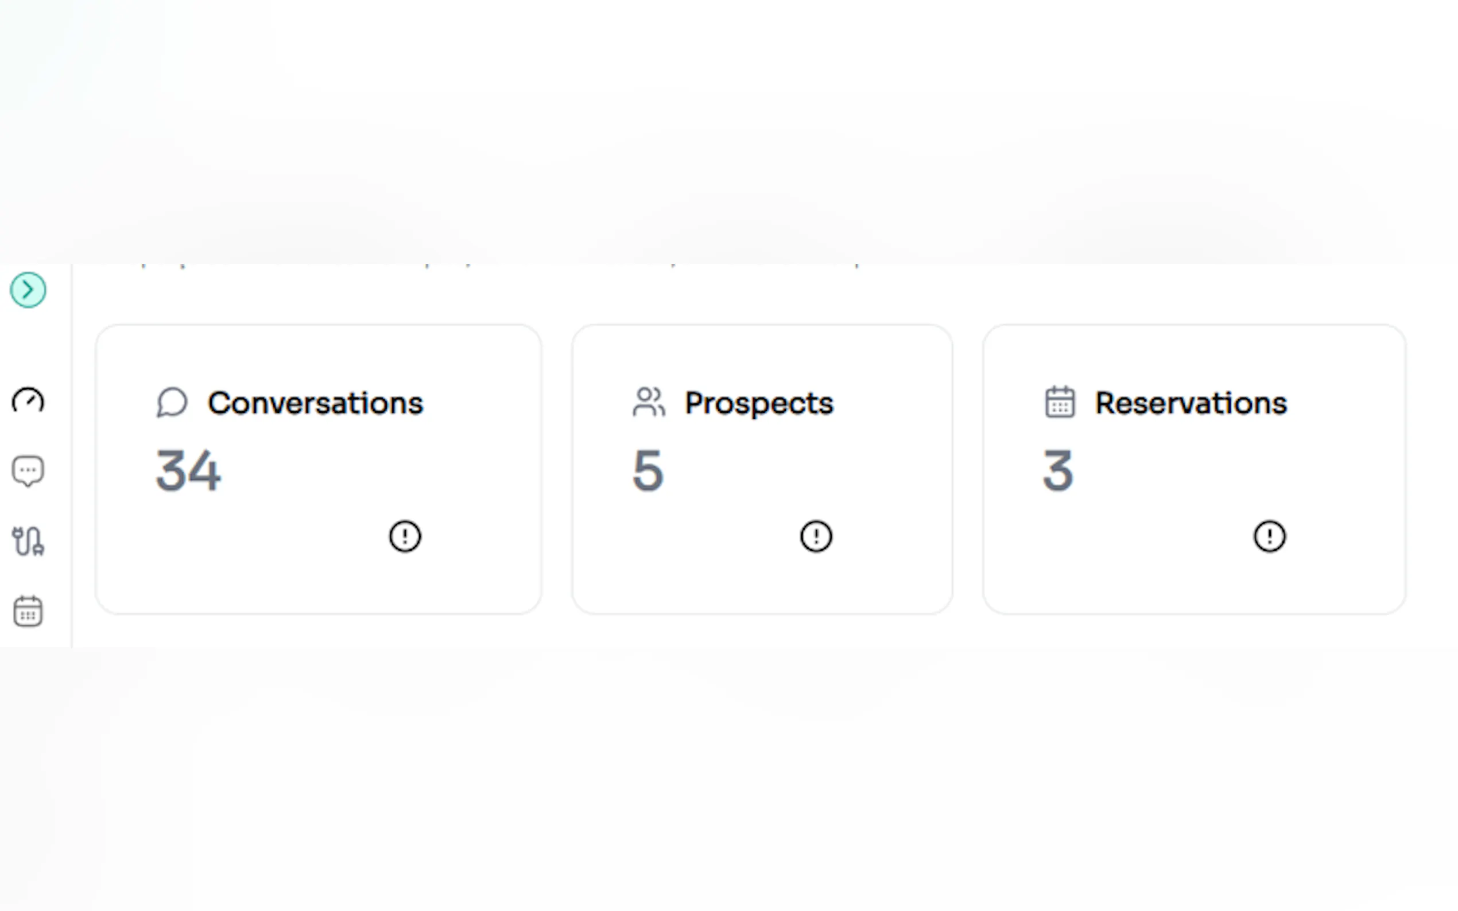The image size is (1458, 911).
Task: Open the dashboard gauge icon in sidebar
Action: [x=28, y=400]
